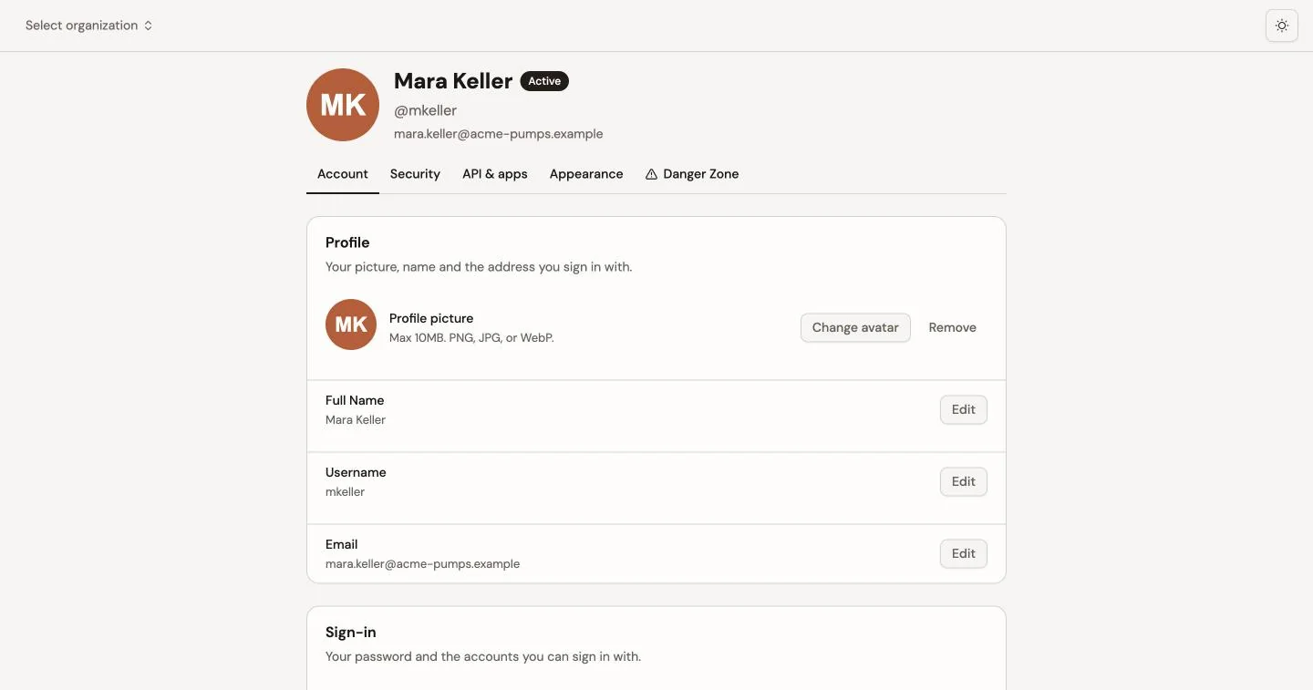1313x690 pixels.
Task: Select the Appearance tab
Action: (x=586, y=174)
